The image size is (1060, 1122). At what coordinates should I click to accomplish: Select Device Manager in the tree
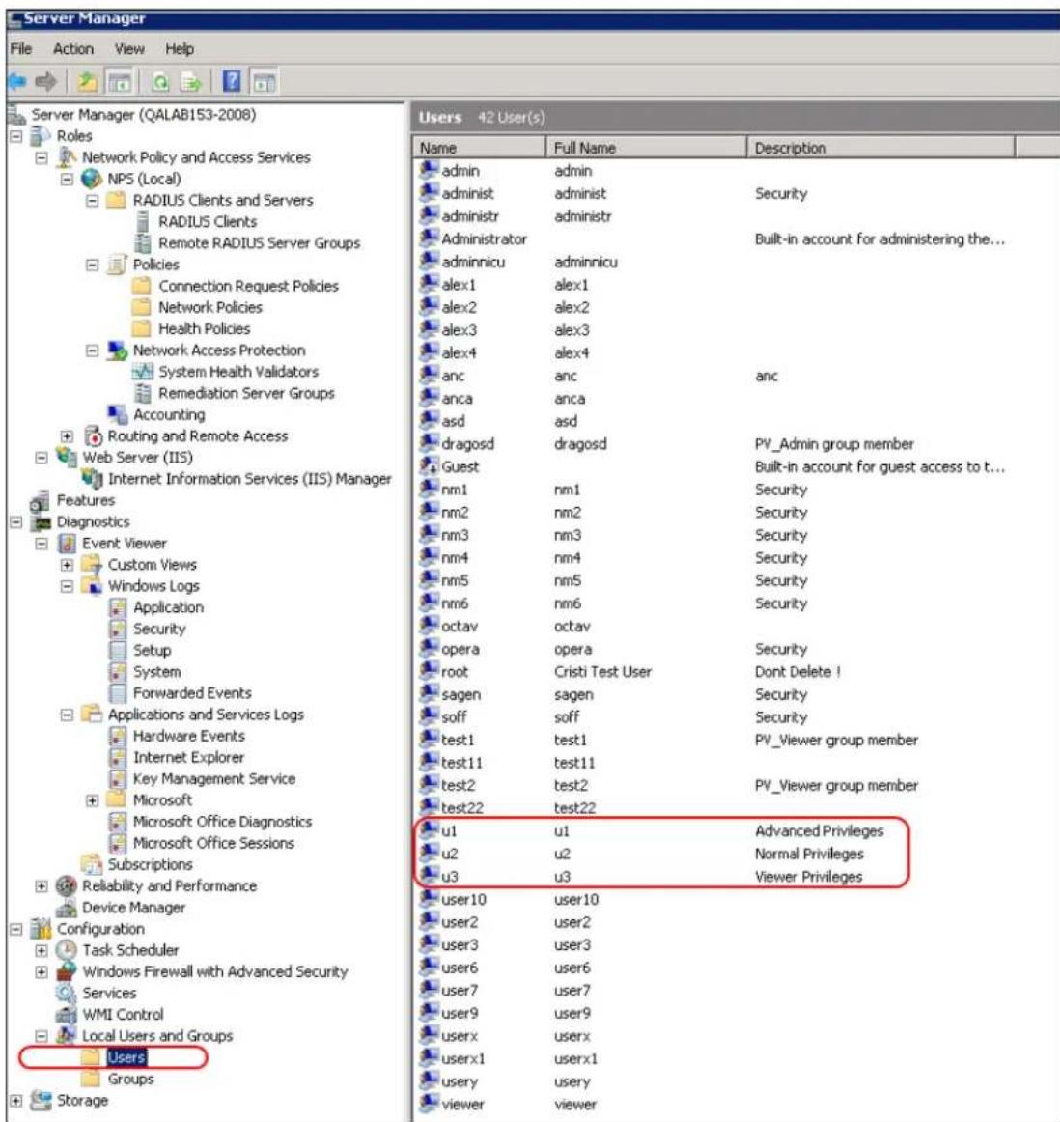(134, 908)
